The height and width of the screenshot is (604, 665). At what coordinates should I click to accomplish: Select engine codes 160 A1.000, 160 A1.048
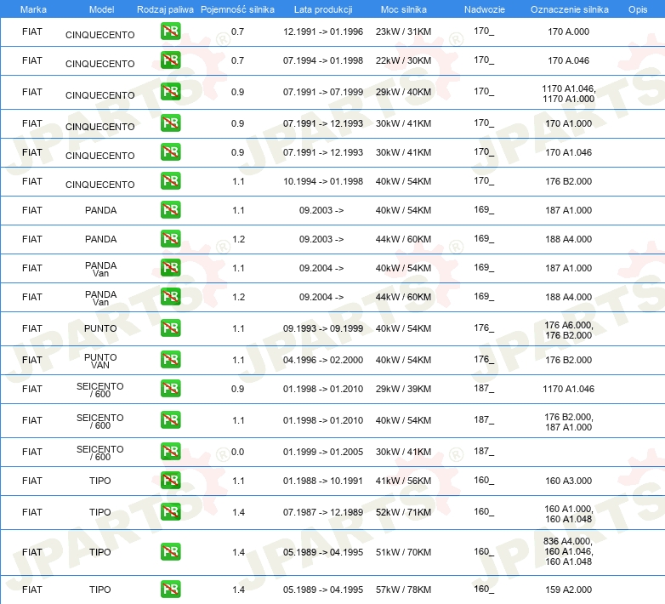click(568, 514)
